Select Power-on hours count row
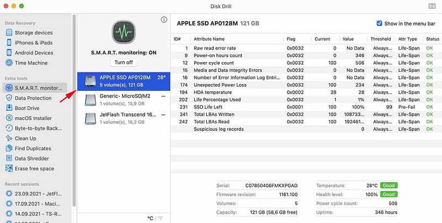 tap(306, 55)
